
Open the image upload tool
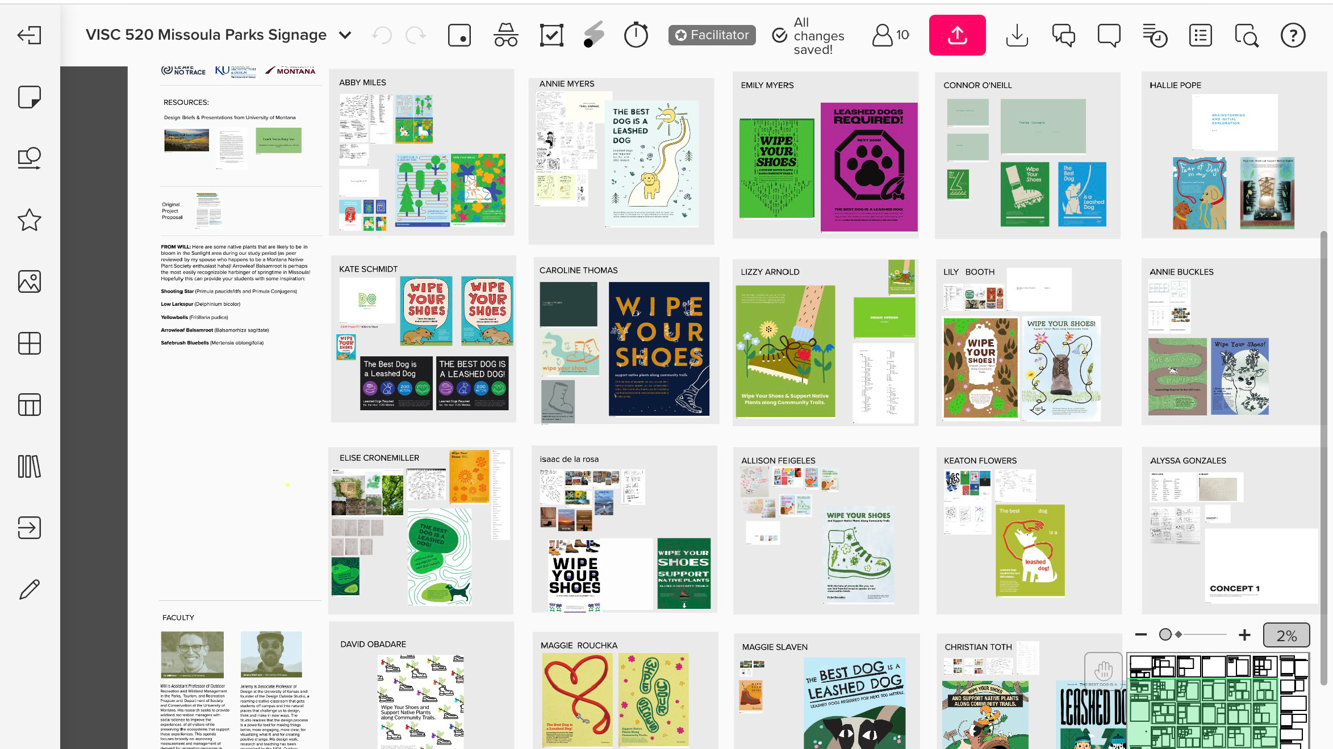(30, 281)
